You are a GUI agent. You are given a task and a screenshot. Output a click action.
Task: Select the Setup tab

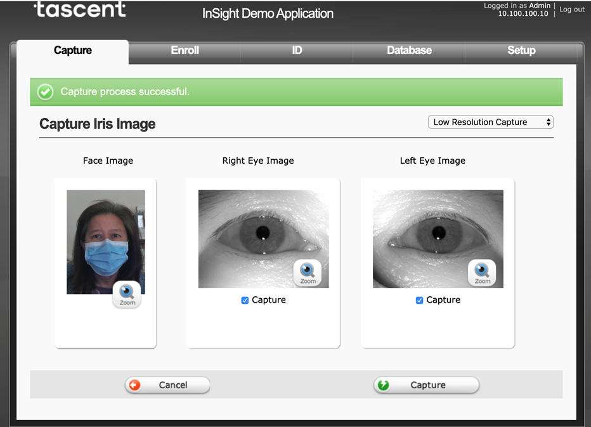[521, 51]
